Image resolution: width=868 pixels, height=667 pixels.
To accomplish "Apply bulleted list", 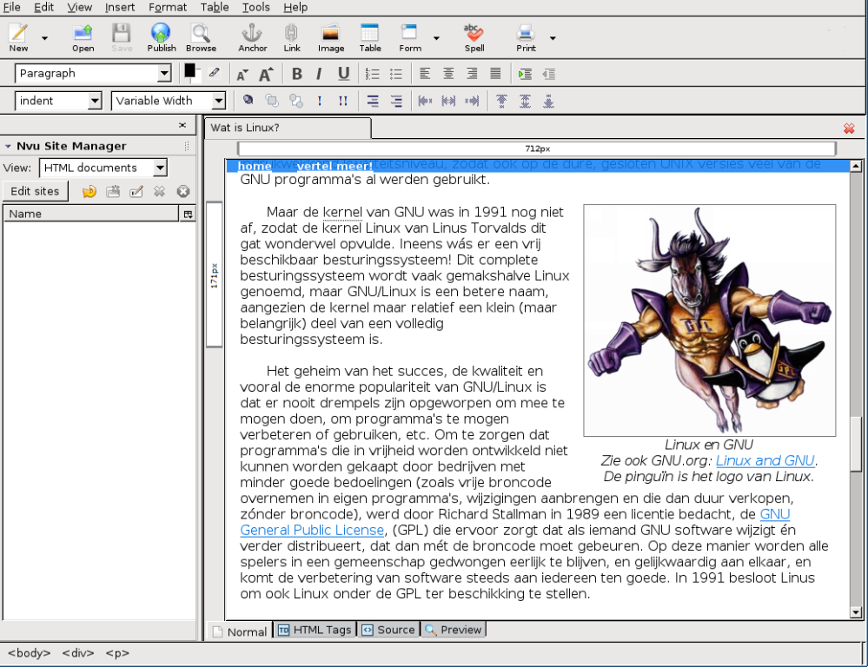I will [x=396, y=74].
